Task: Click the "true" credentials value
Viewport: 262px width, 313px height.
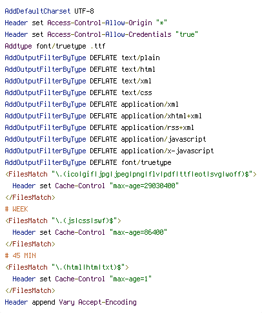Action: click(x=186, y=34)
